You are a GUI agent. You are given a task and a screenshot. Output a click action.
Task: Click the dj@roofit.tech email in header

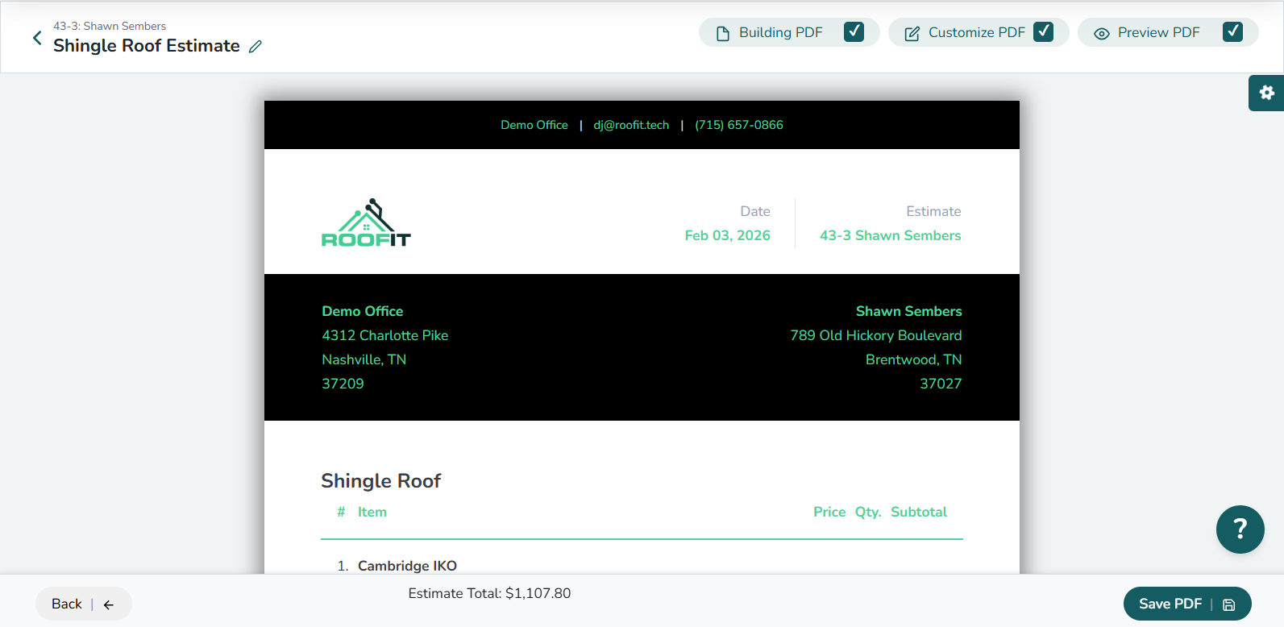point(631,125)
